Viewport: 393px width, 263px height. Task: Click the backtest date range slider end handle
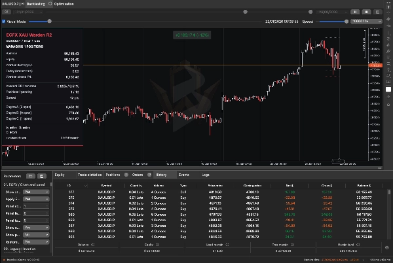[310, 12]
